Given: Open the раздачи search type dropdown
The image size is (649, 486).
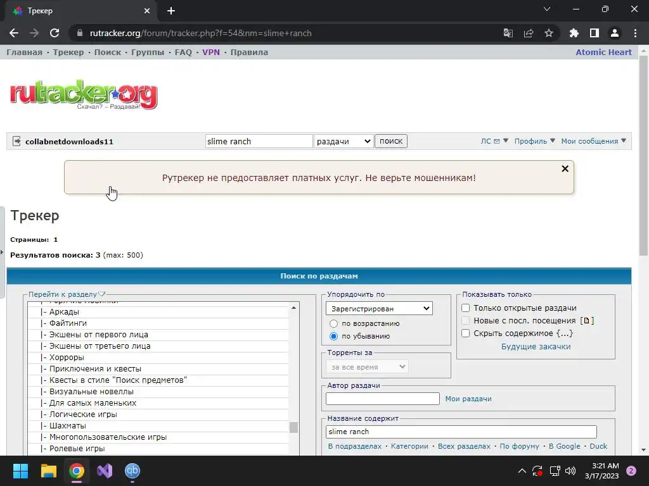Looking at the screenshot, I should 344,141.
